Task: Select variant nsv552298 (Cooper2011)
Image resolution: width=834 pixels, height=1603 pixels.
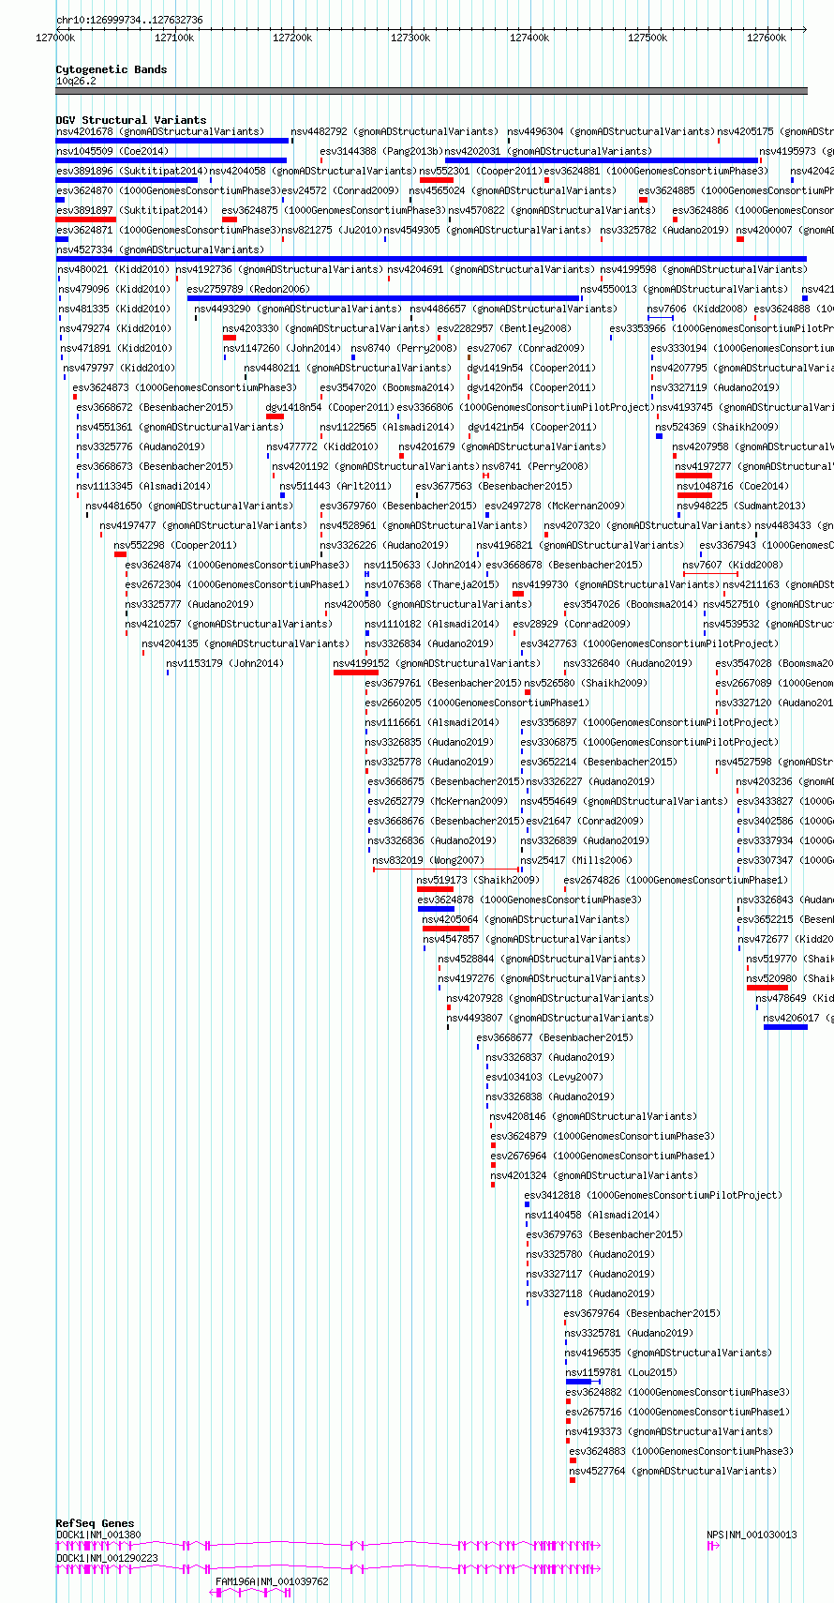Action: [x=175, y=546]
